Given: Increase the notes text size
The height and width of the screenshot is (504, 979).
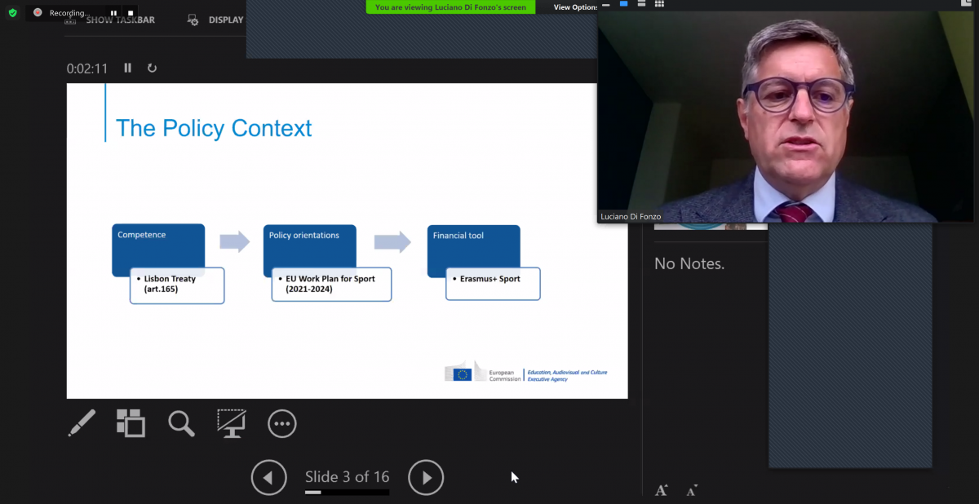Looking at the screenshot, I should [662, 490].
